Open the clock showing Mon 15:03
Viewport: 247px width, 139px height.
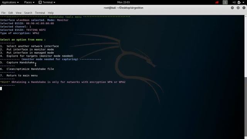[123, 2]
